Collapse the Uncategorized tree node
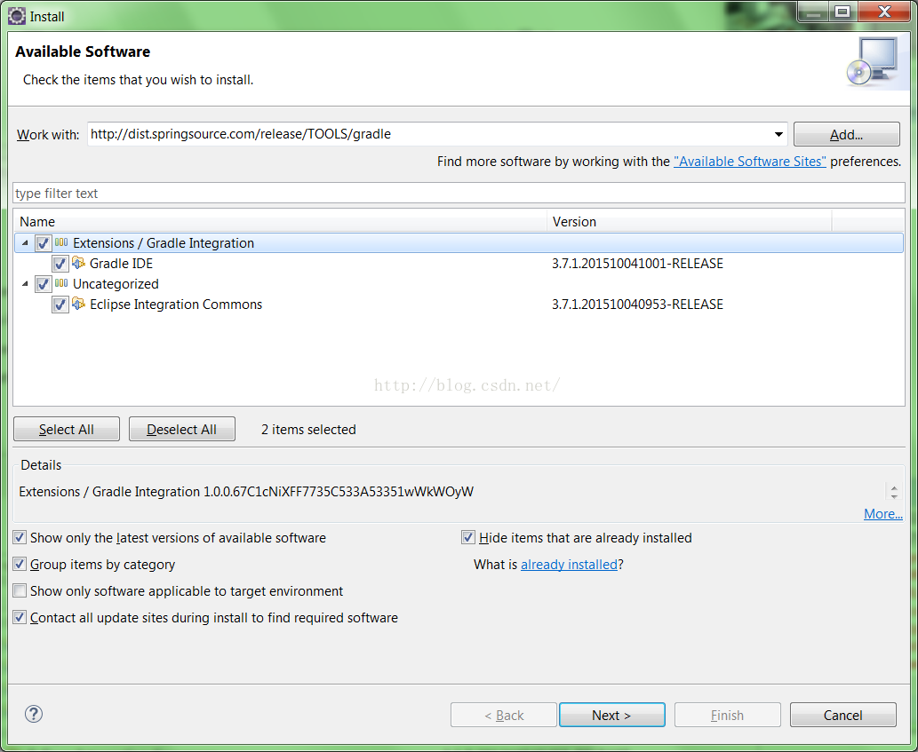 coord(25,283)
